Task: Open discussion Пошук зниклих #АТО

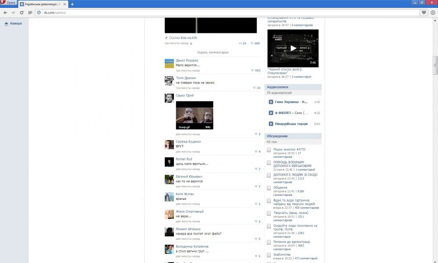Action: tap(289, 149)
